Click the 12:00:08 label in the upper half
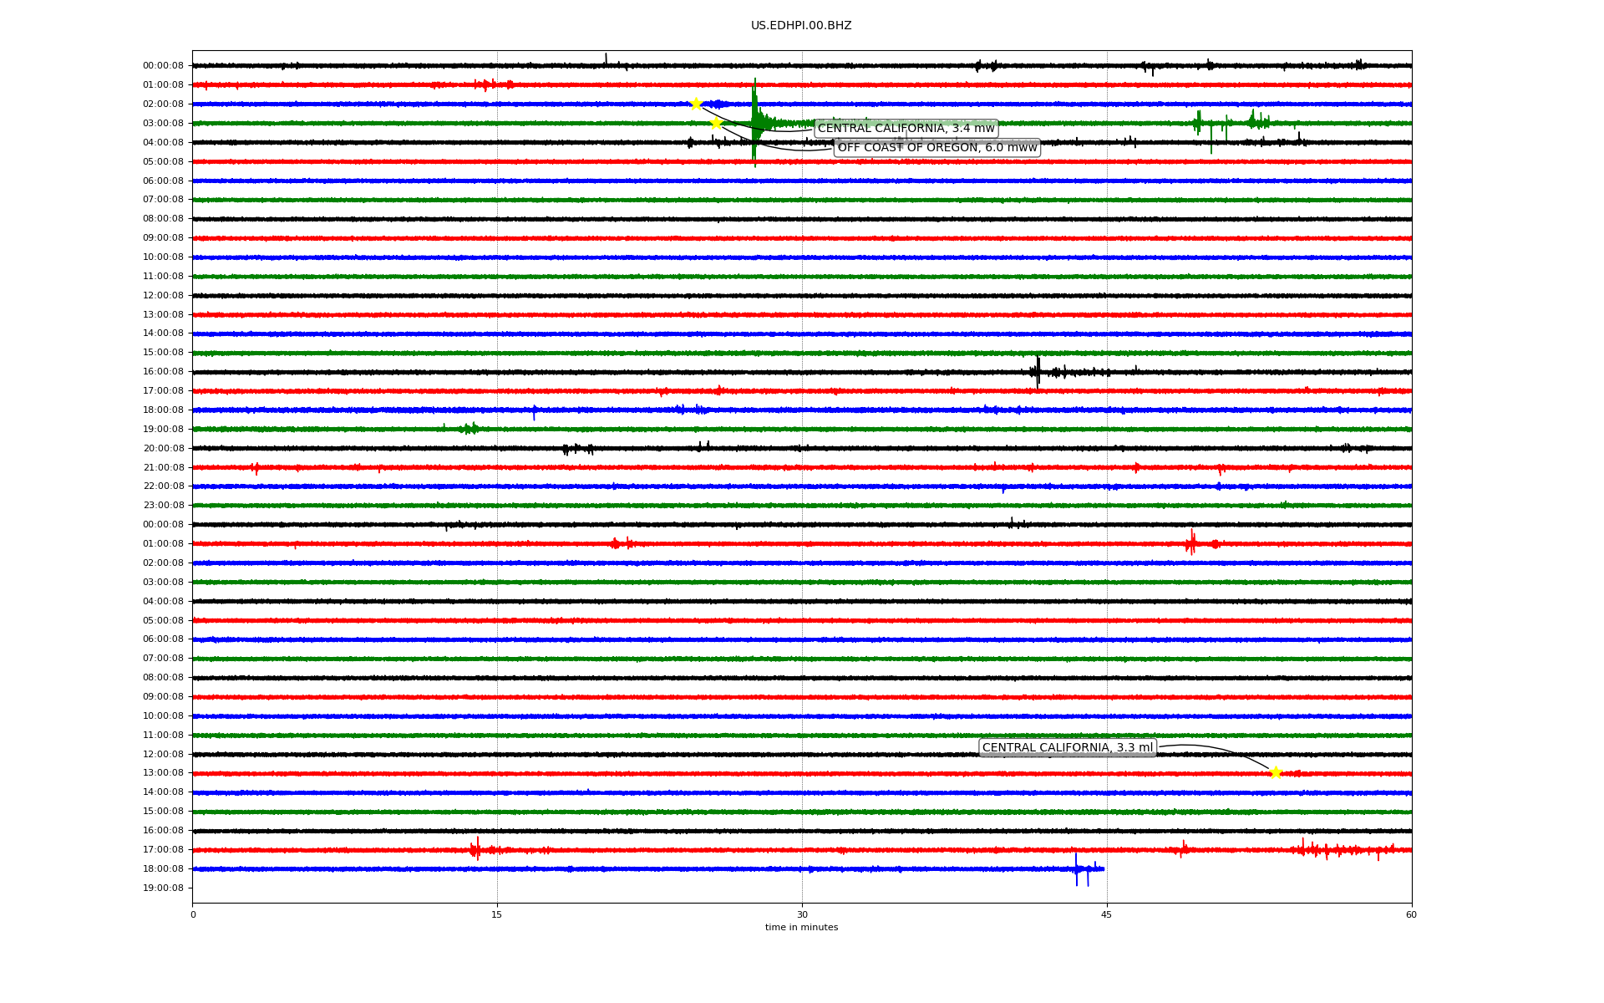 (163, 295)
